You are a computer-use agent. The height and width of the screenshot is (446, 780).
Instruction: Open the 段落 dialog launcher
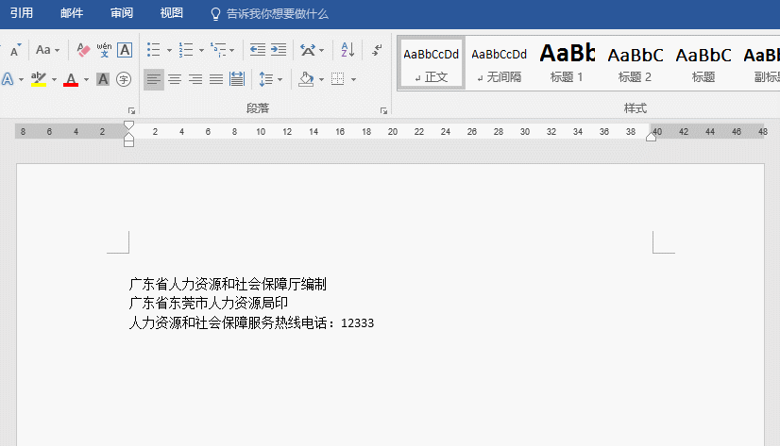383,110
